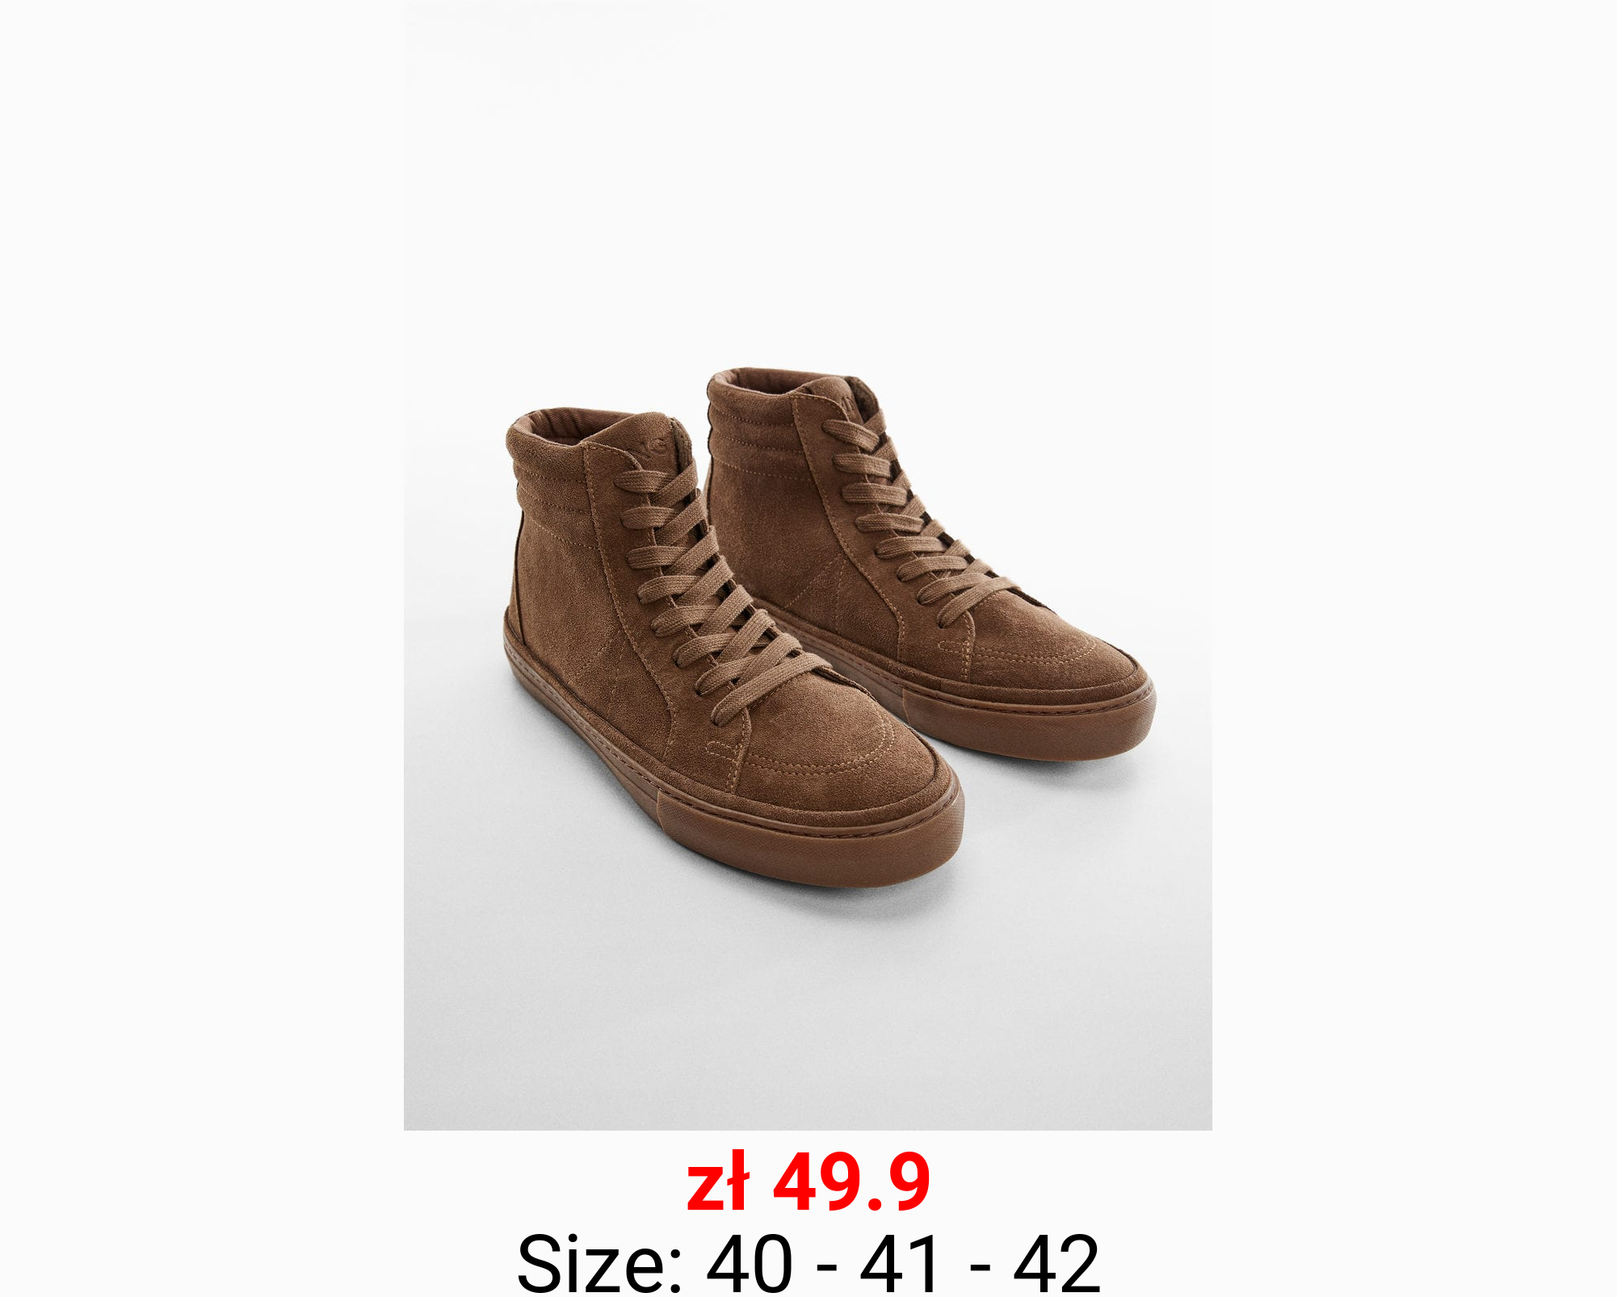
Task: Select size 41
Action: 900,1263
